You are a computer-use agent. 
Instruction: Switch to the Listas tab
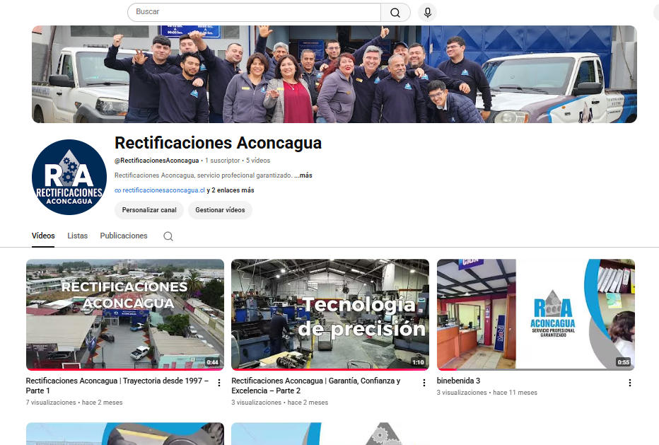tap(78, 236)
